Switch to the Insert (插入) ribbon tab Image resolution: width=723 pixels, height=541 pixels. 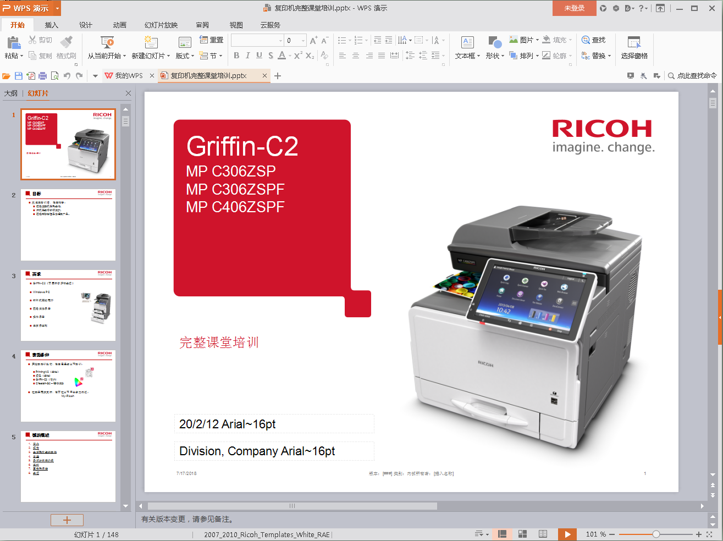coord(52,25)
